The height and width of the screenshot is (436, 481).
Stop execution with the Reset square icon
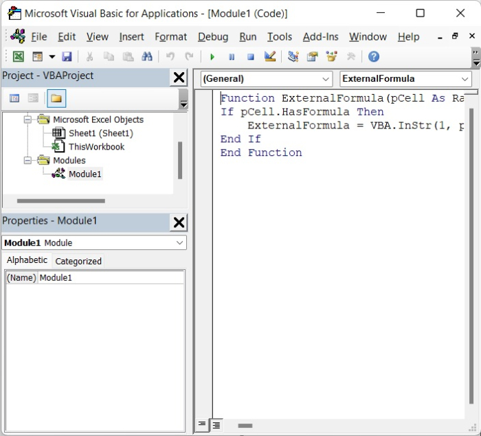[250, 57]
